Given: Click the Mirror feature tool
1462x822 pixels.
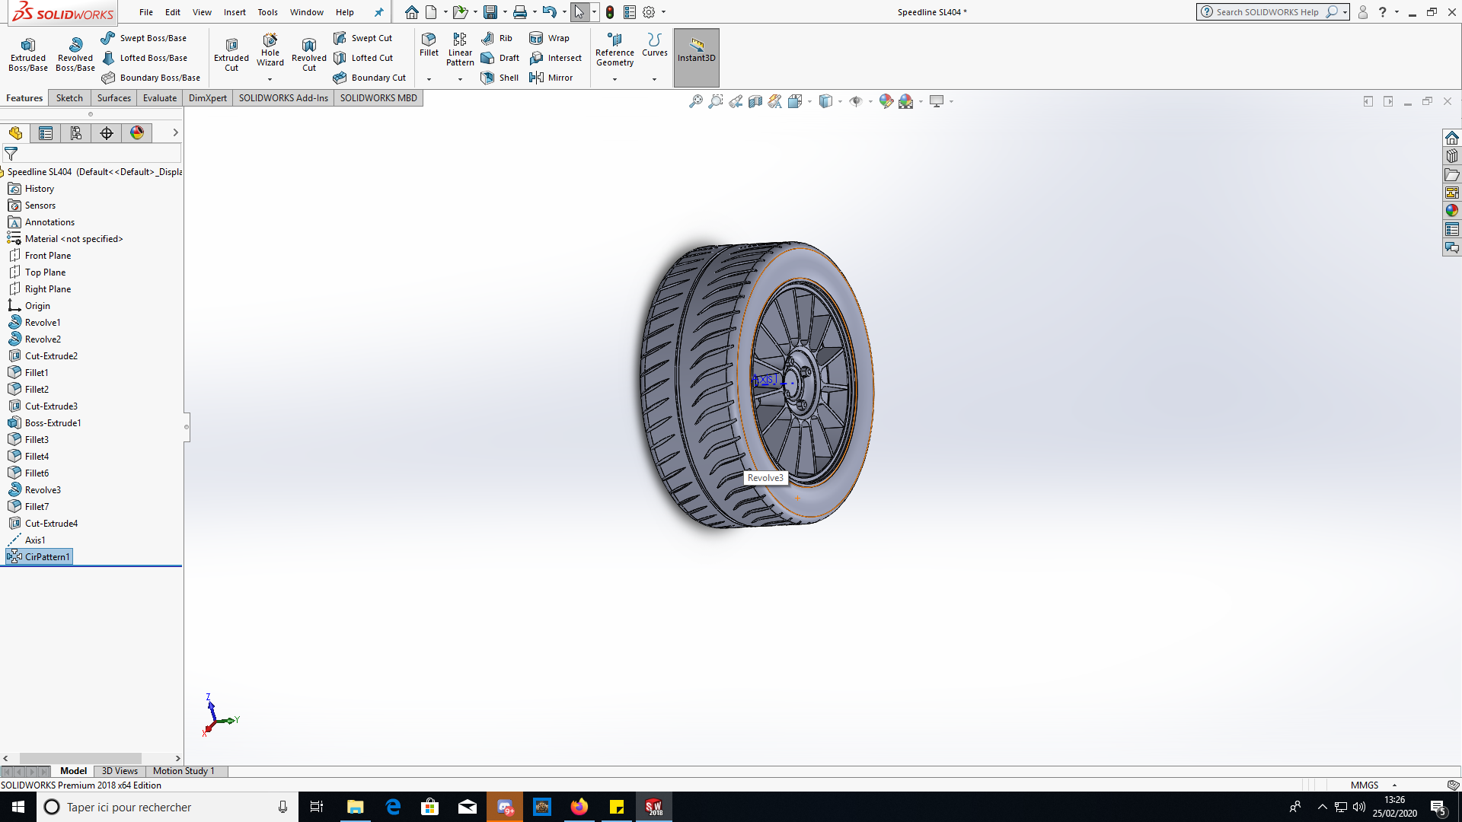Looking at the screenshot, I should tap(551, 78).
